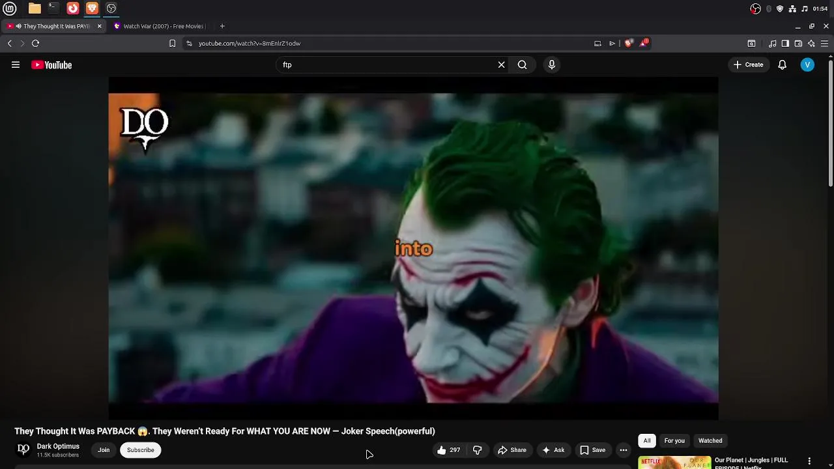Join the Dark Optimus channel membership
The height and width of the screenshot is (469, 834).
[x=104, y=450]
